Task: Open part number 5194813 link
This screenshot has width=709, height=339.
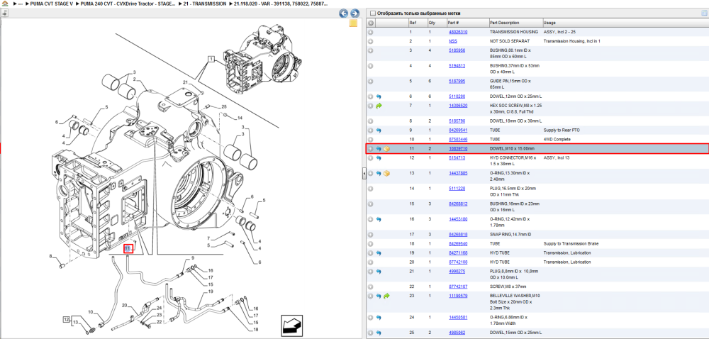Action: (x=457, y=66)
